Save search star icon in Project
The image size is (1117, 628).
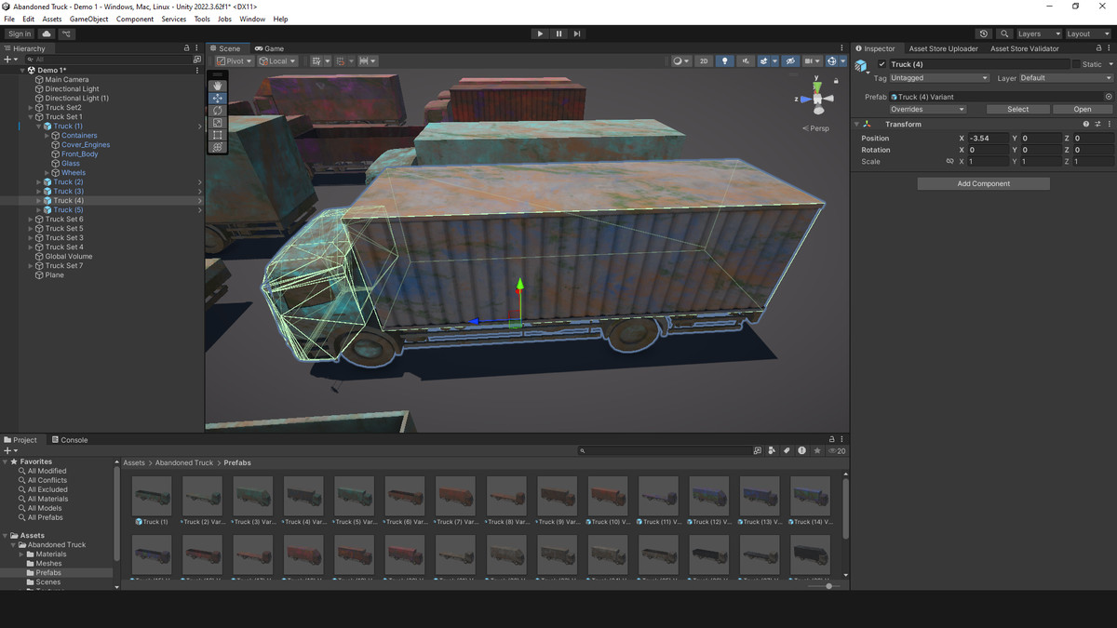[x=817, y=450]
